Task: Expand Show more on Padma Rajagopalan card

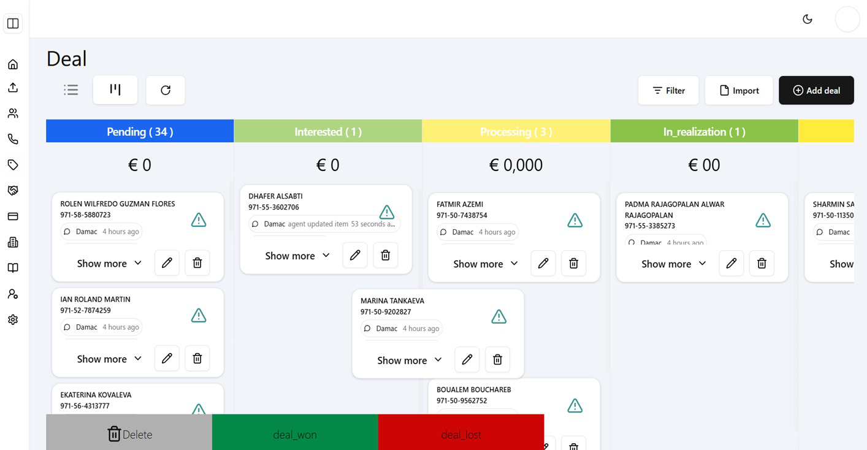Action: coord(674,264)
